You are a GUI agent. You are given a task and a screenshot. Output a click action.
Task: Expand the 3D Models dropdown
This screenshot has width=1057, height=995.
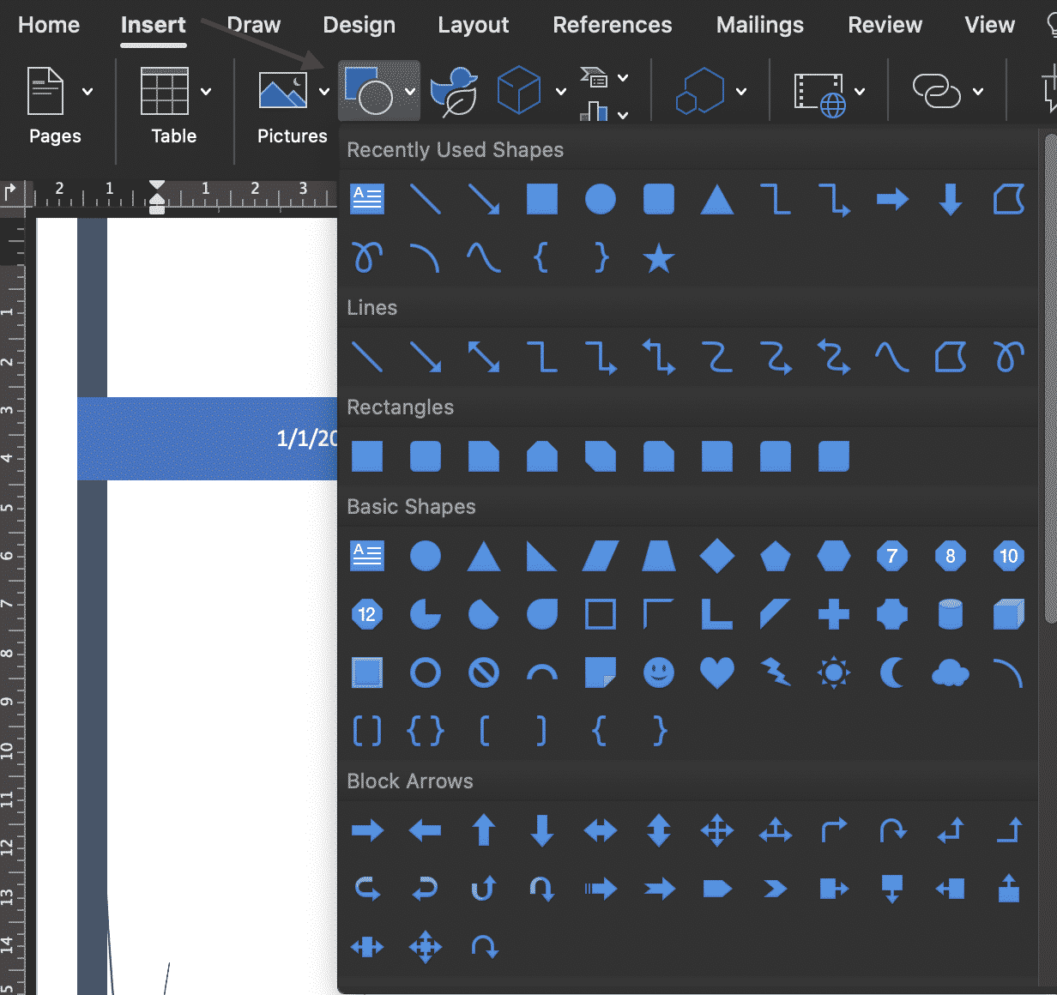561,91
